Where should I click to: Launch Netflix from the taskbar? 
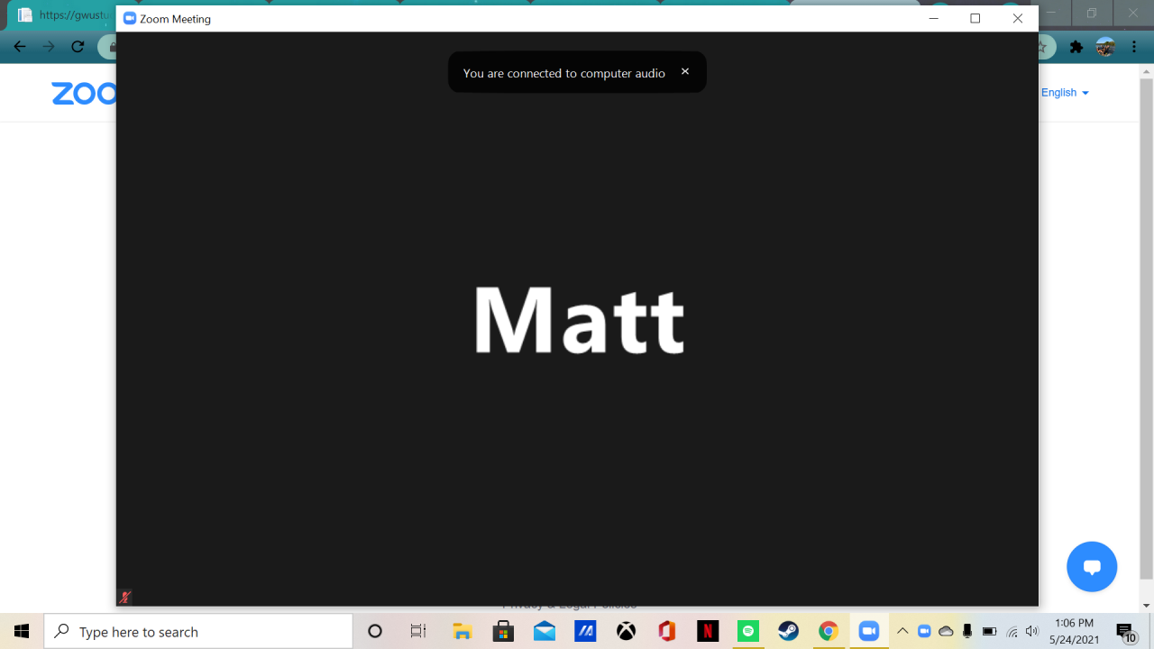tap(708, 631)
